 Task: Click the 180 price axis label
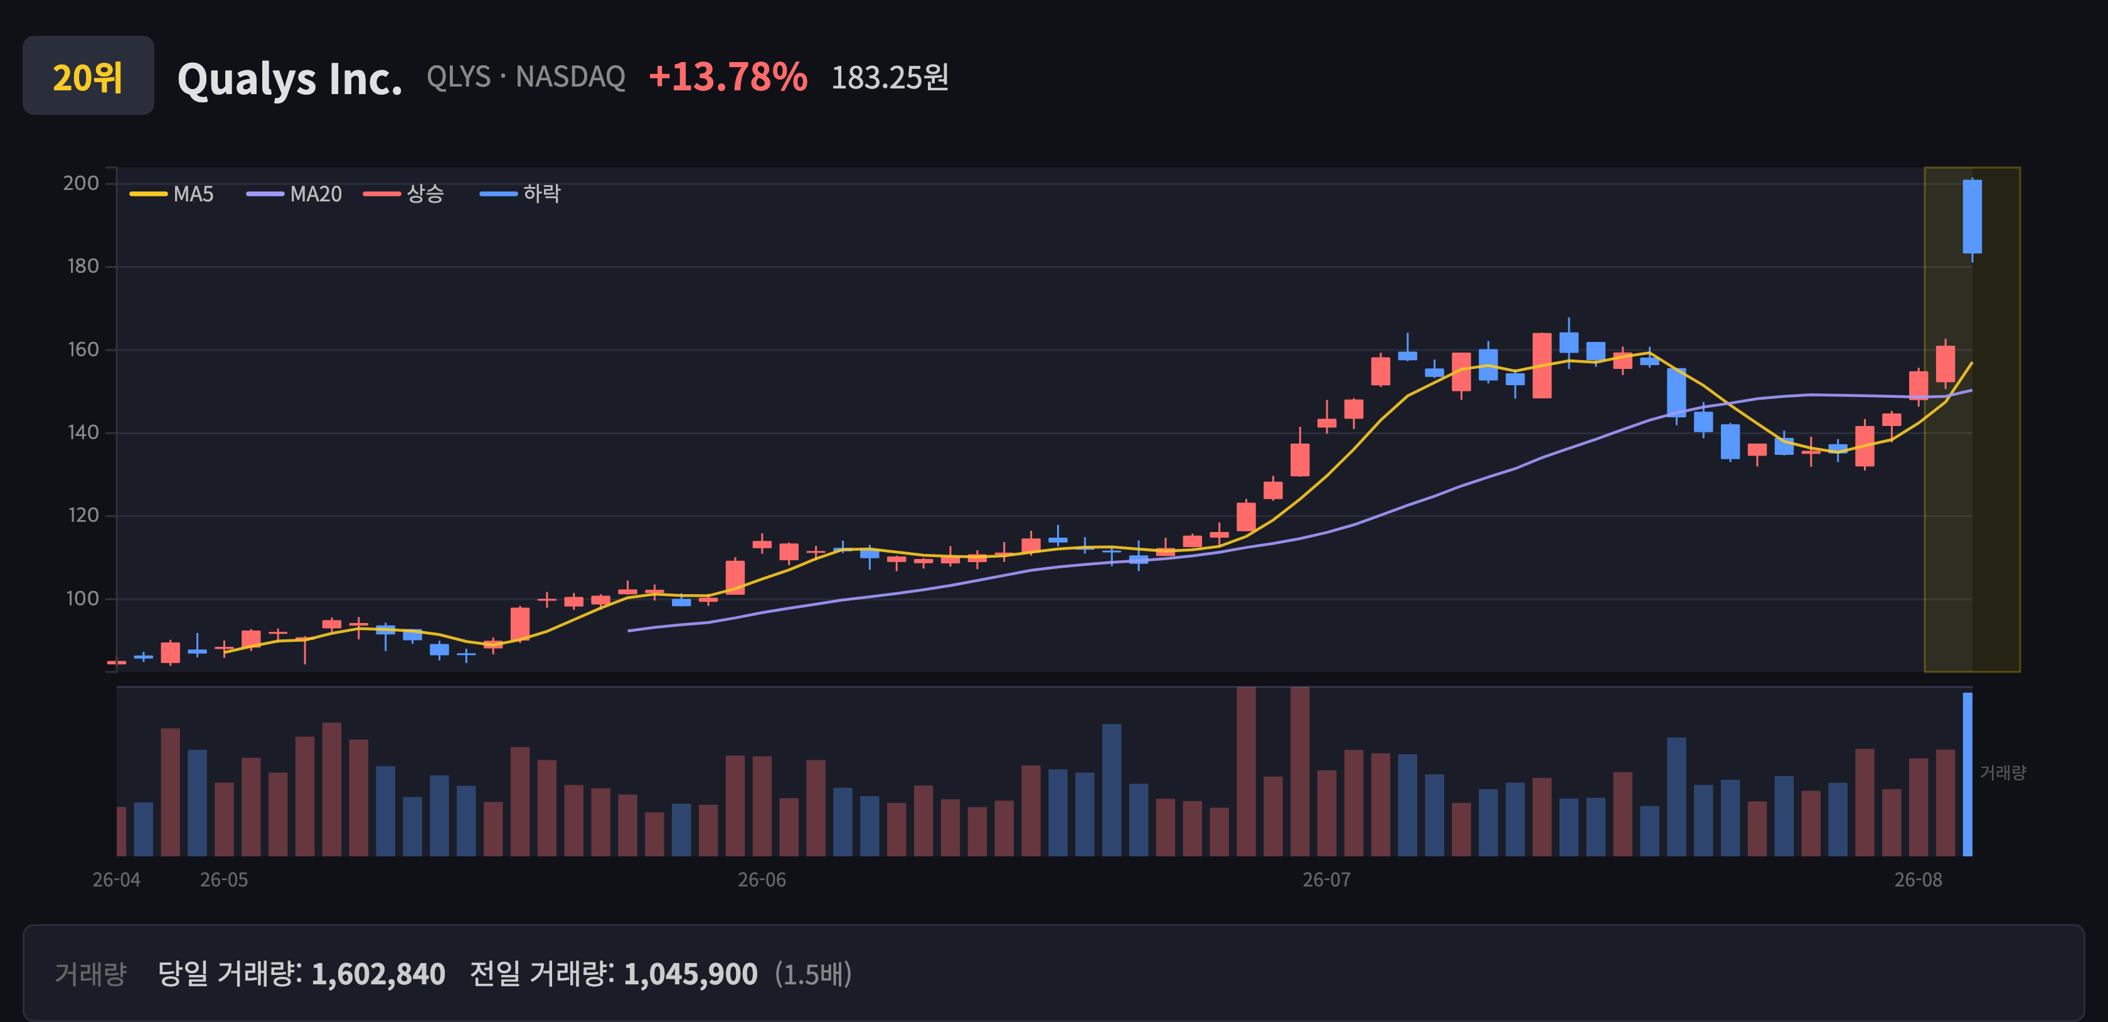83,266
